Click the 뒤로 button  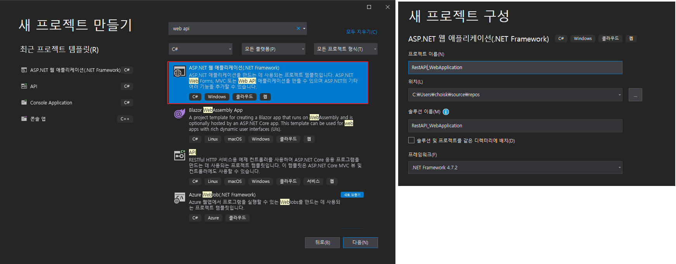pyautogui.click(x=322, y=242)
